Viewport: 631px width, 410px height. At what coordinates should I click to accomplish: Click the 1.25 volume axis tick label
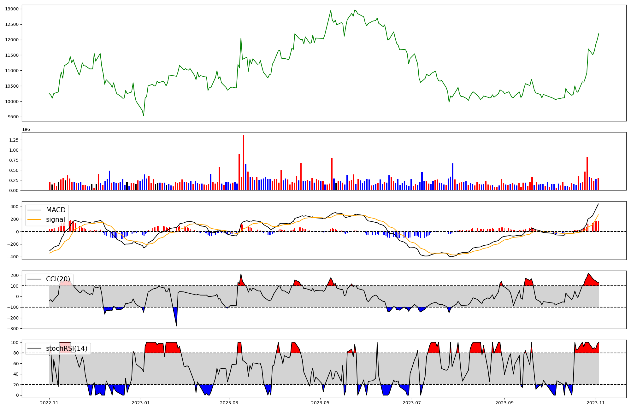pos(15,140)
